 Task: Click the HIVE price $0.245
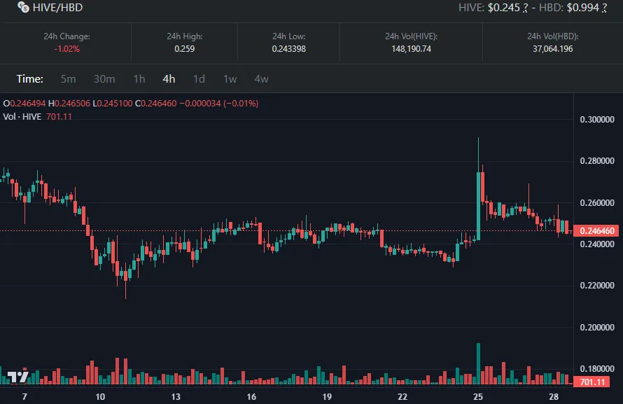point(504,8)
